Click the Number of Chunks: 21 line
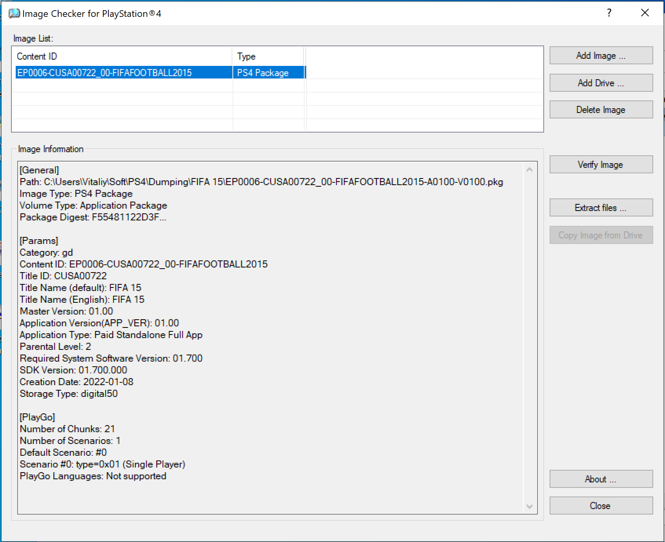 tap(67, 429)
